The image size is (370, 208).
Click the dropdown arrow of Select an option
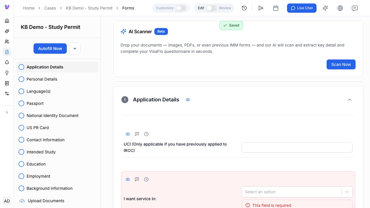347,192
